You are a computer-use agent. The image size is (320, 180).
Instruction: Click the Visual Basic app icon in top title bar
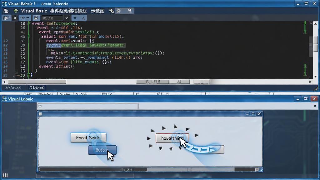(4, 4)
